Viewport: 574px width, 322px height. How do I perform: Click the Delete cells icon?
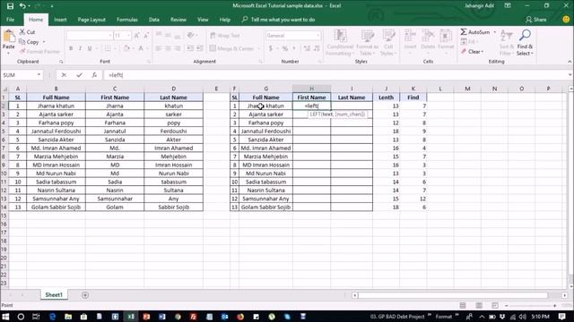coord(428,36)
